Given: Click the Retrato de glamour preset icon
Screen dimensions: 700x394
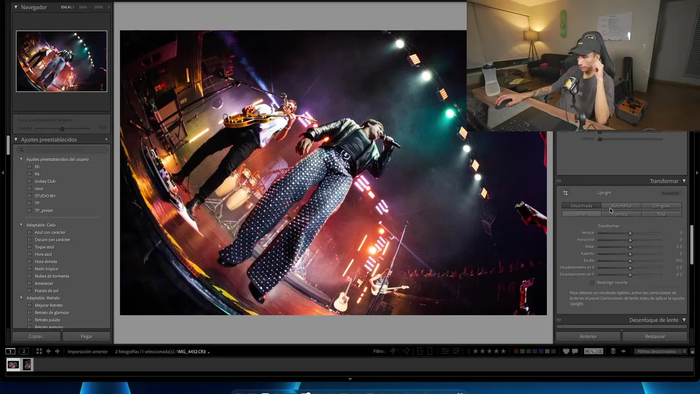Looking at the screenshot, I should 30,312.
